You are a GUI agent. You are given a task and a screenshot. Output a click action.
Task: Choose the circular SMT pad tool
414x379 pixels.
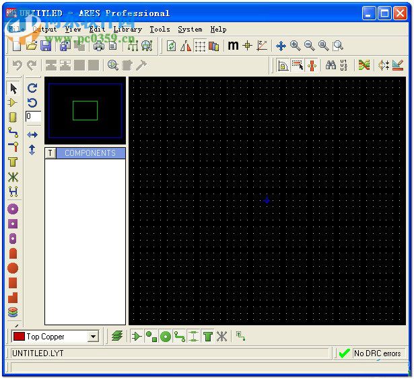(13, 268)
